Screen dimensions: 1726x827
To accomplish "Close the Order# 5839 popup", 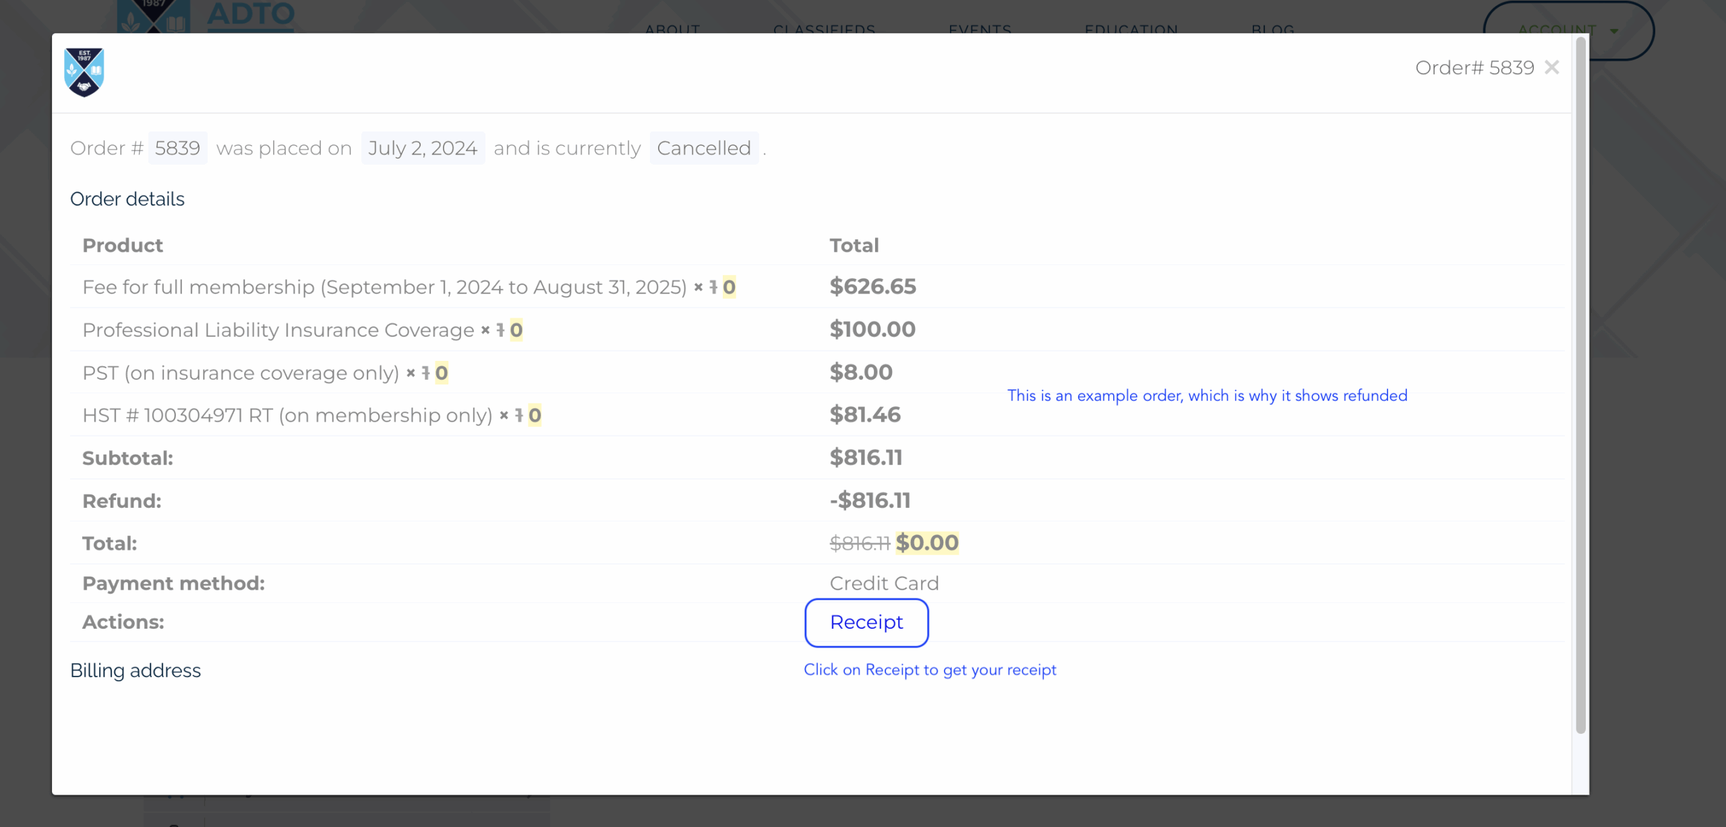I will (x=1552, y=67).
